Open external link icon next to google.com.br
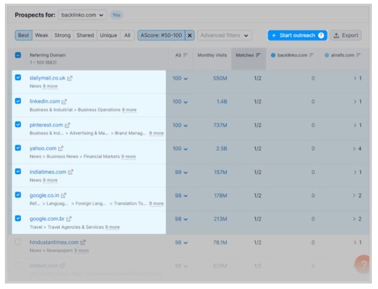Image resolution: width=378 pixels, height=289 pixels. tap(69, 219)
